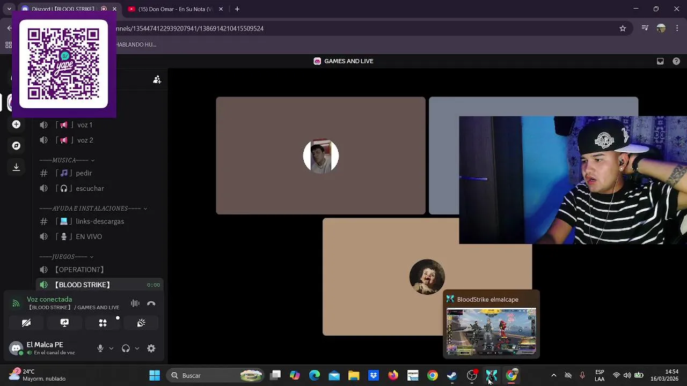Show hidden system tray icons
The height and width of the screenshot is (386, 687).
click(x=554, y=376)
